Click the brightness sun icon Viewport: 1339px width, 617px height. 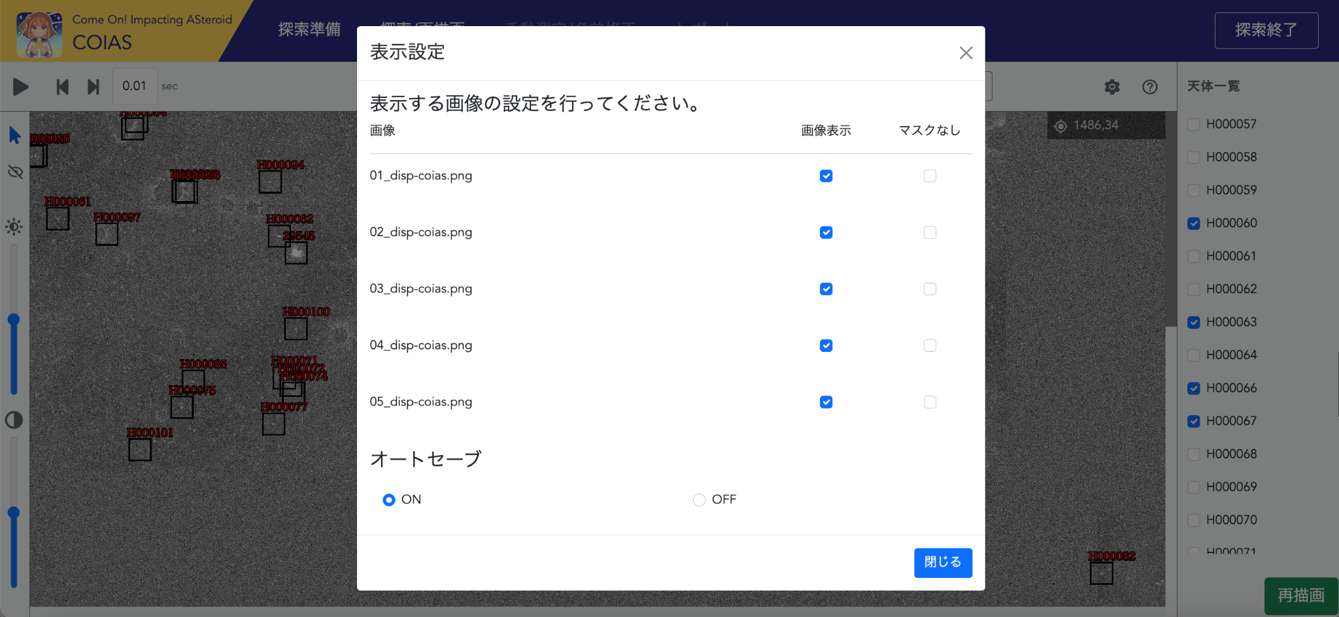14,227
